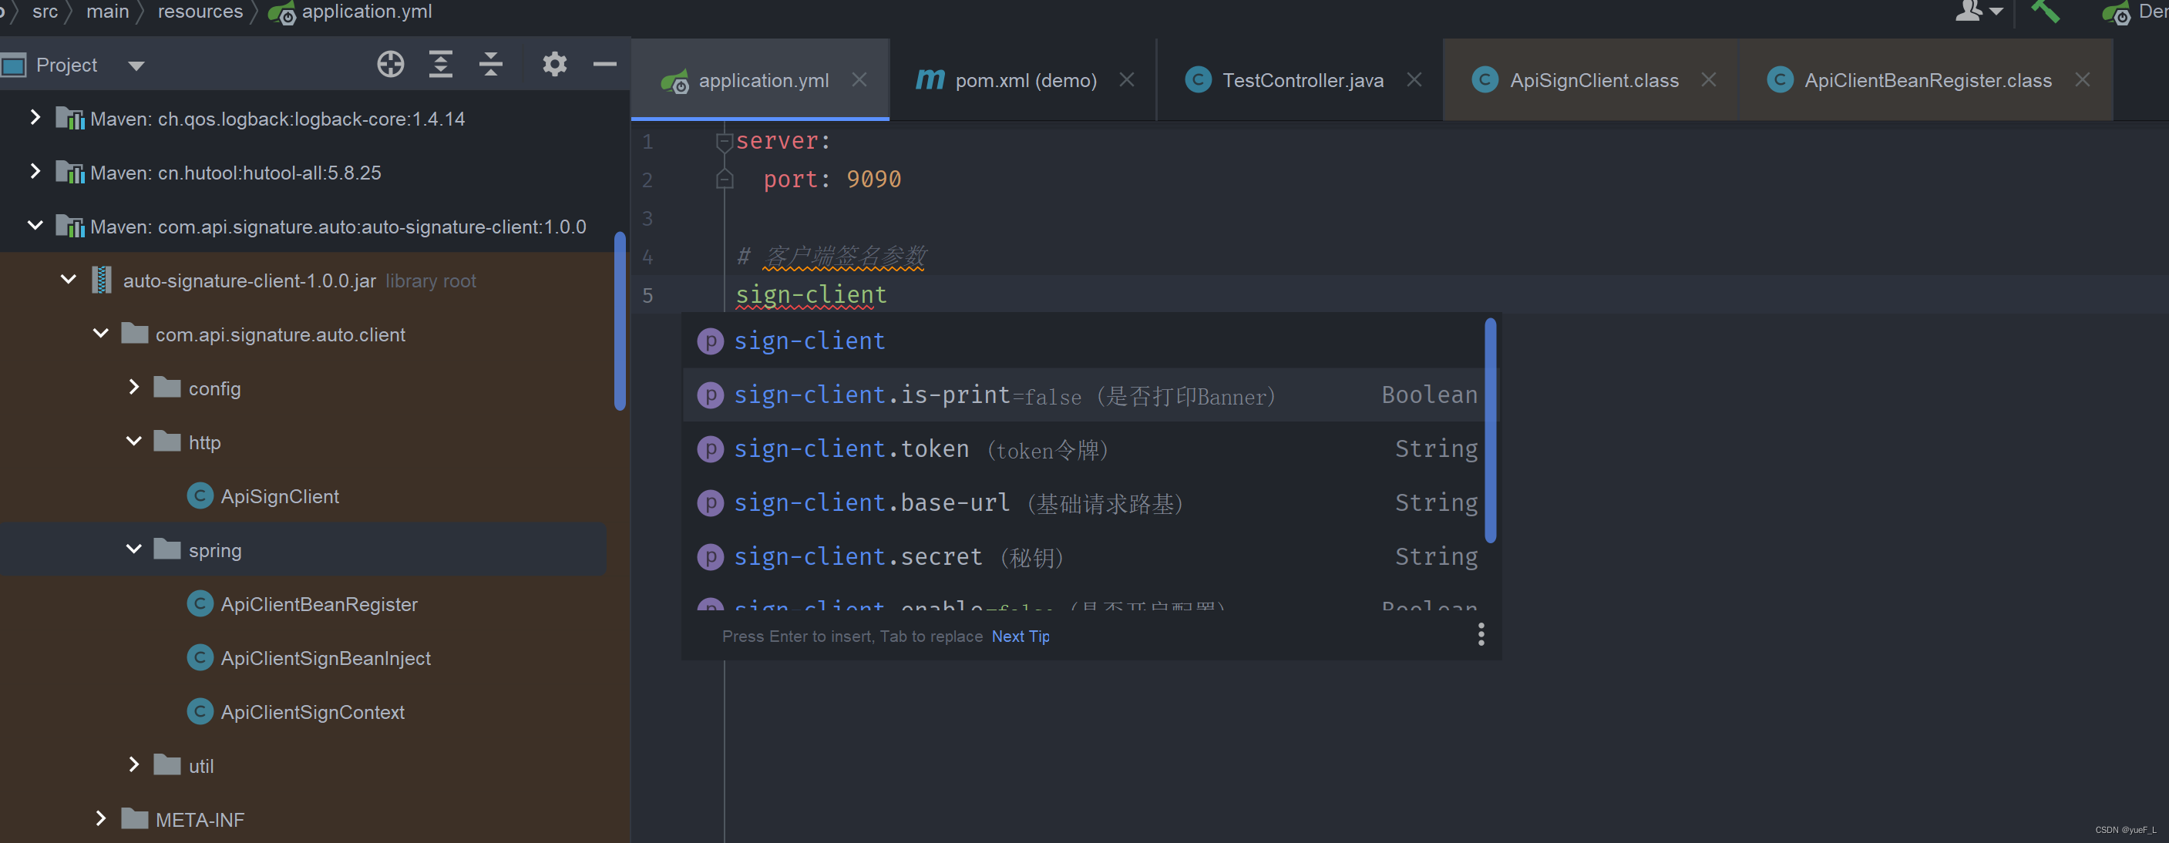Close the TestController.java editor tab
Screen dimensions: 2169x843
(x=1414, y=79)
